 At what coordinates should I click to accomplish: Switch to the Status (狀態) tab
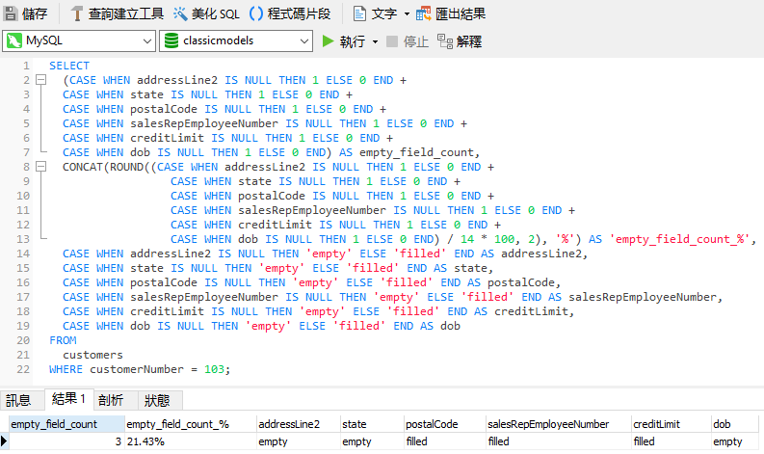tap(157, 400)
